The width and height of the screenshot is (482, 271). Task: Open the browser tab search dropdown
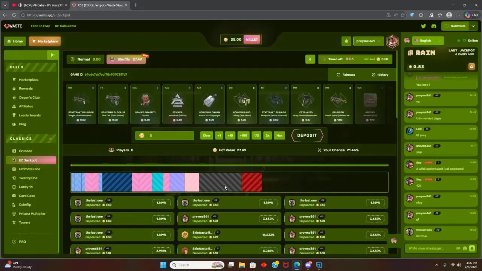pos(5,5)
